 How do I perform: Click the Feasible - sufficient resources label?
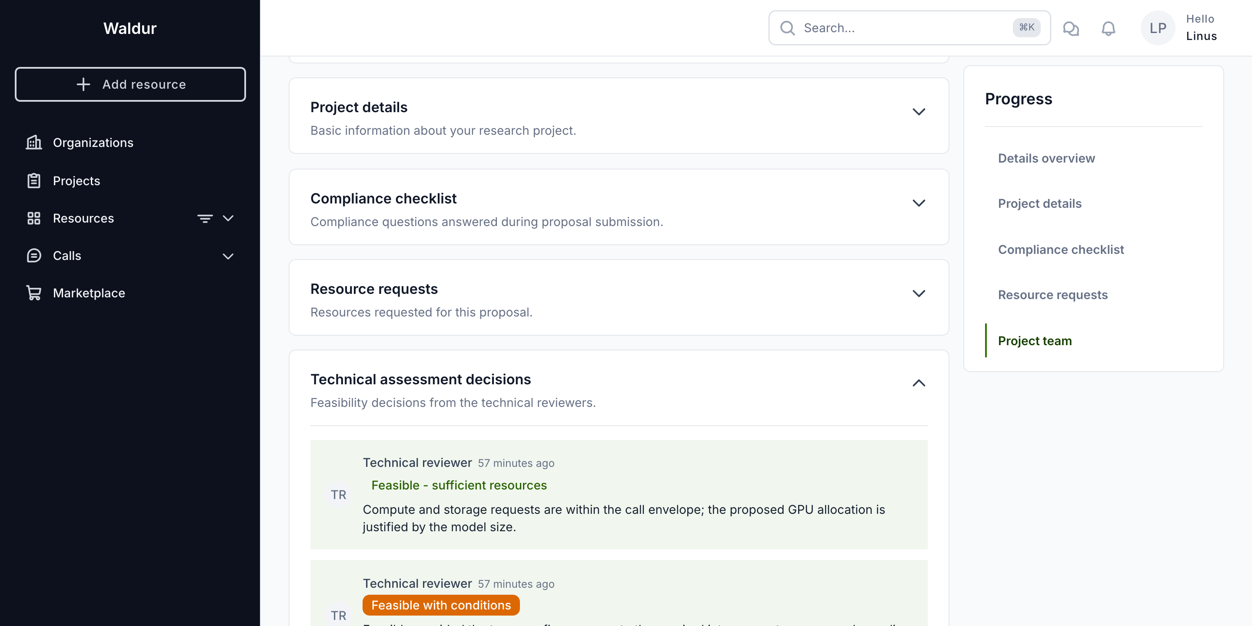[459, 485]
